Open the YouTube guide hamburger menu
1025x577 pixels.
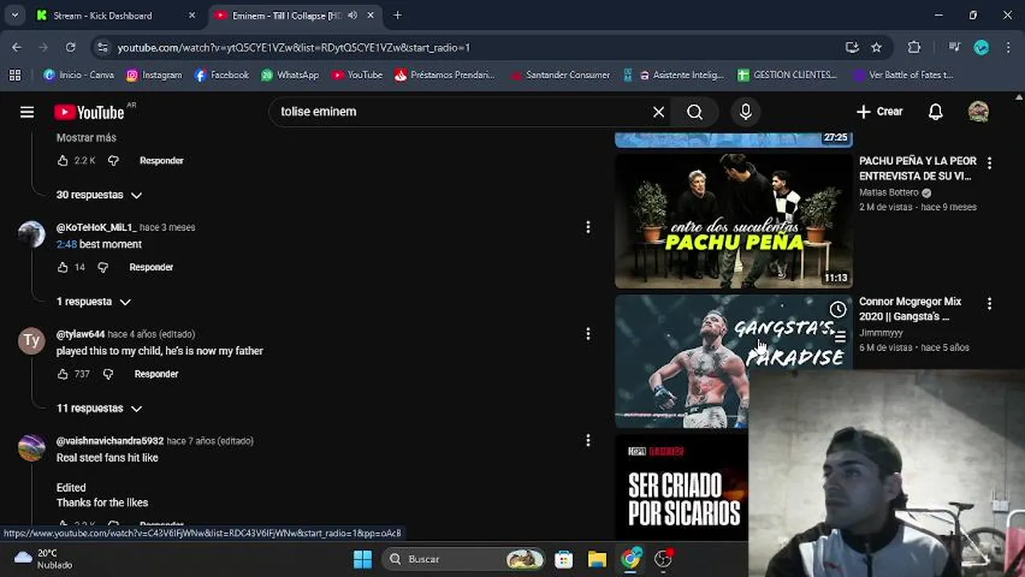(x=26, y=112)
